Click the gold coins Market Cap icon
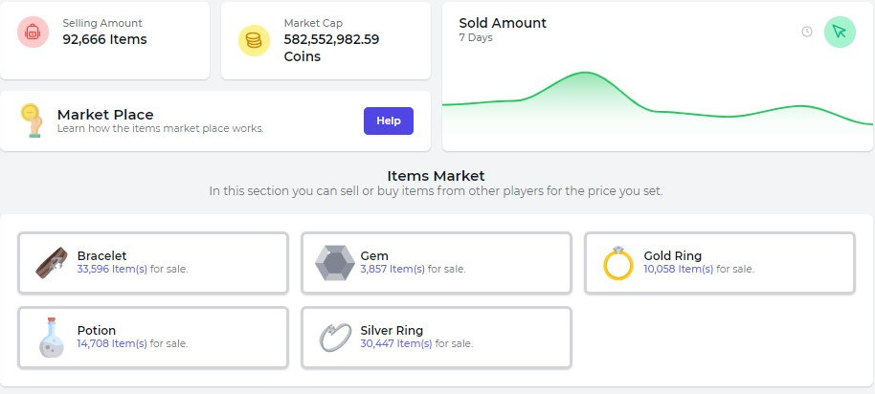Viewport: 875px width, 394px height. pyautogui.click(x=254, y=41)
